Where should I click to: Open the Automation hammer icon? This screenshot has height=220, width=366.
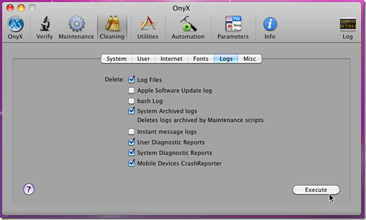188,24
